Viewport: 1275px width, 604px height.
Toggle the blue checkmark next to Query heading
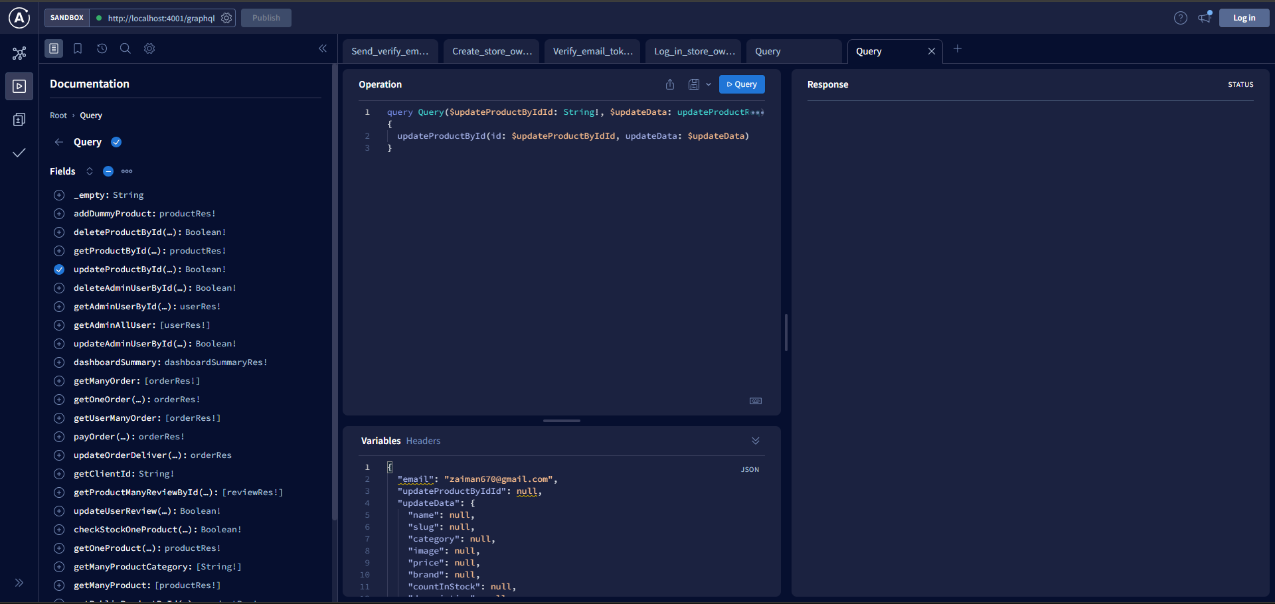pos(116,142)
